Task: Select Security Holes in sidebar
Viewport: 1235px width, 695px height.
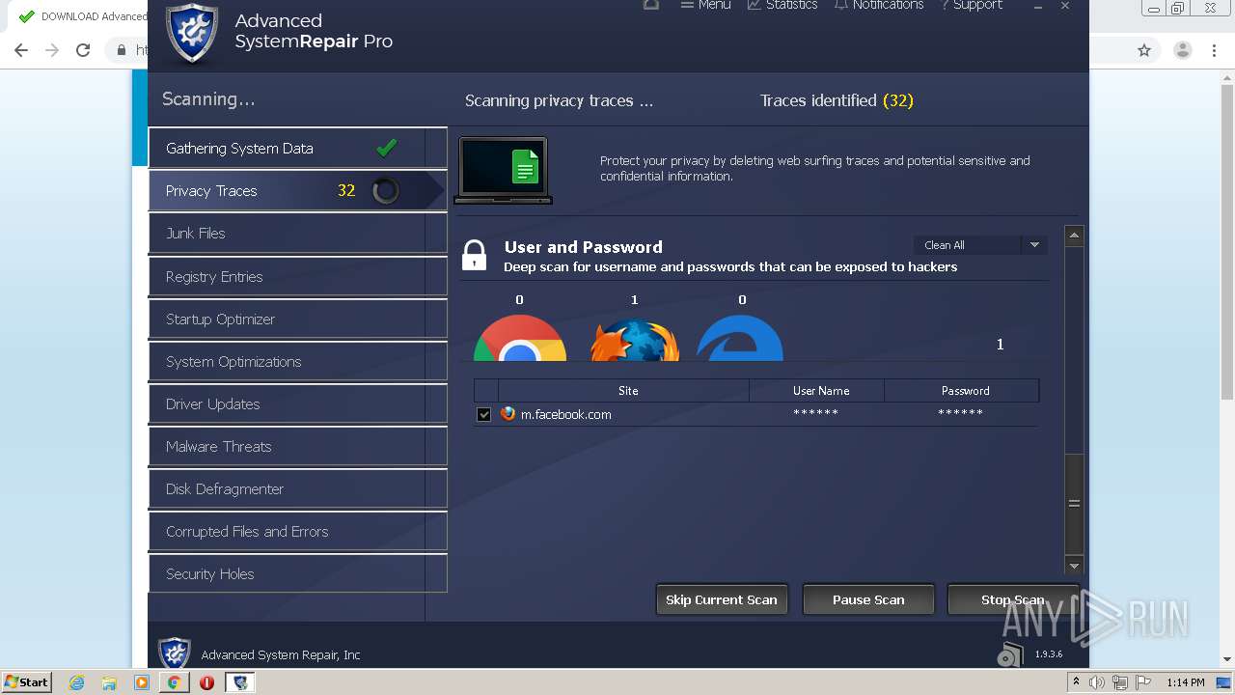Action: 297,574
